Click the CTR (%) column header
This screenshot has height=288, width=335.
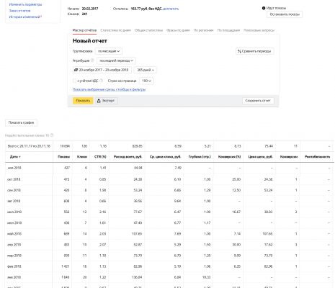coord(100,157)
